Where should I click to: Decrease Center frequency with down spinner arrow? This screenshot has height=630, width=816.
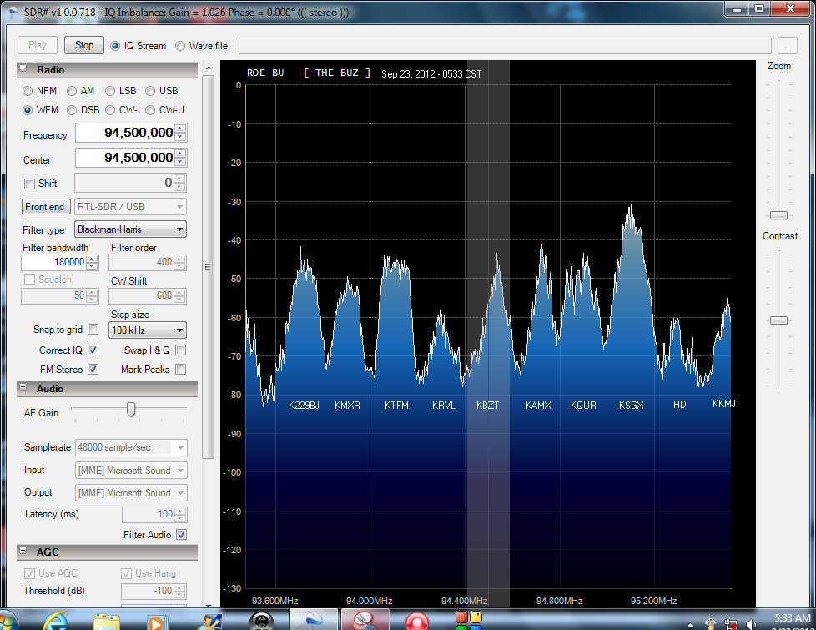(x=180, y=162)
